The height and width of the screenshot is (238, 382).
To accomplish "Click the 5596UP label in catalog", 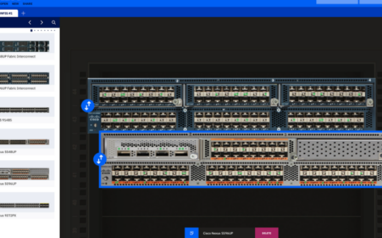I will 8,183.
